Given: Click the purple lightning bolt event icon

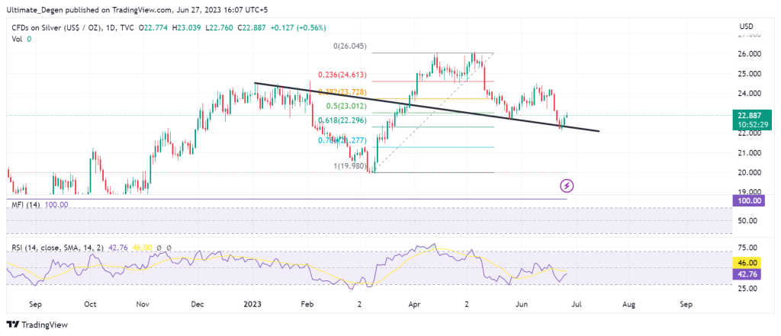Looking at the screenshot, I should click(x=567, y=186).
